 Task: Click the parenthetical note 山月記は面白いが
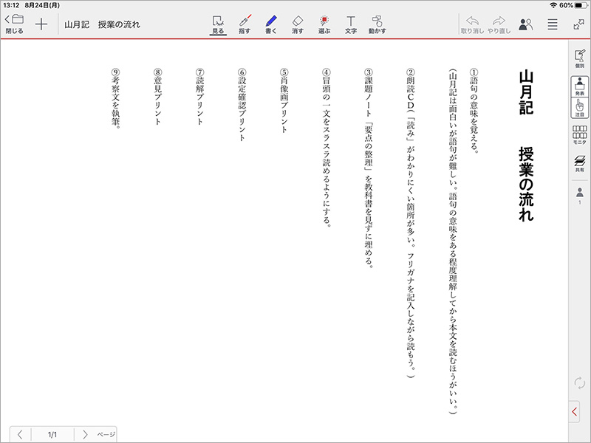[453, 241]
